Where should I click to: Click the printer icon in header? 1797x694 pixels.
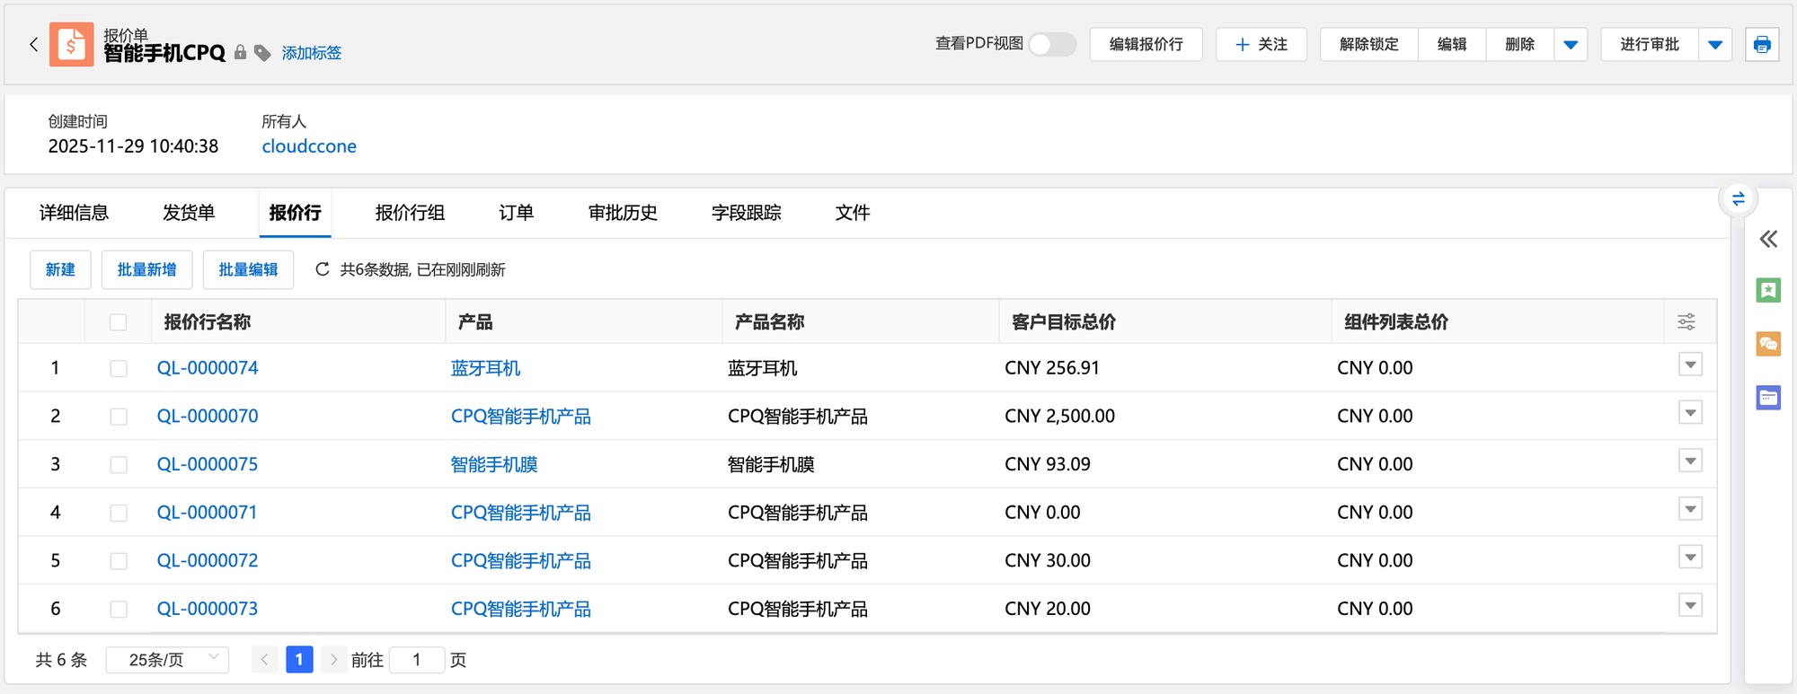(1761, 44)
